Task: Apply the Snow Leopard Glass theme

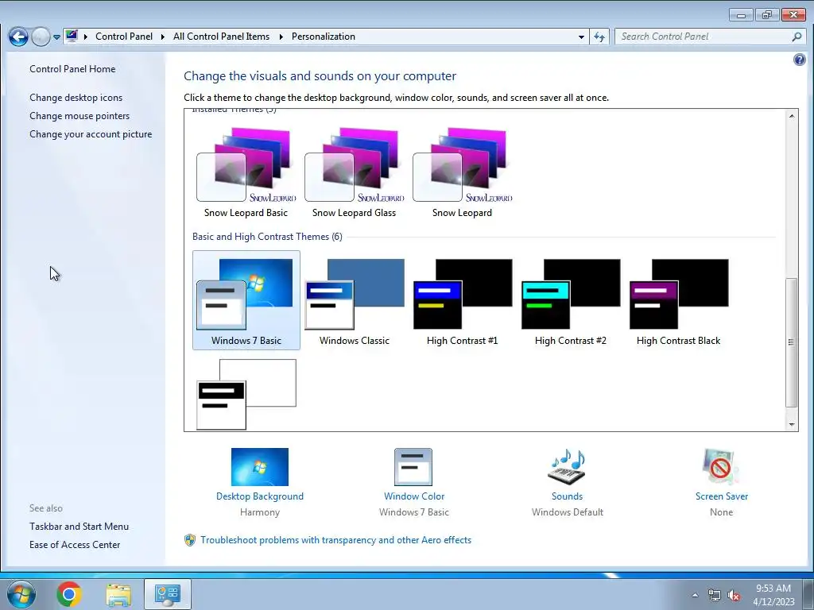Action: 354,172
